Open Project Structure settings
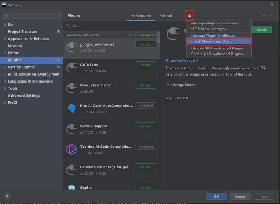Screen dimensions: 280x204 click(22, 31)
